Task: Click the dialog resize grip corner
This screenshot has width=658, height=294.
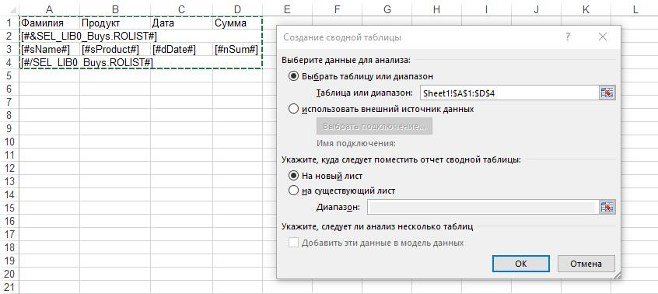Action: point(618,275)
